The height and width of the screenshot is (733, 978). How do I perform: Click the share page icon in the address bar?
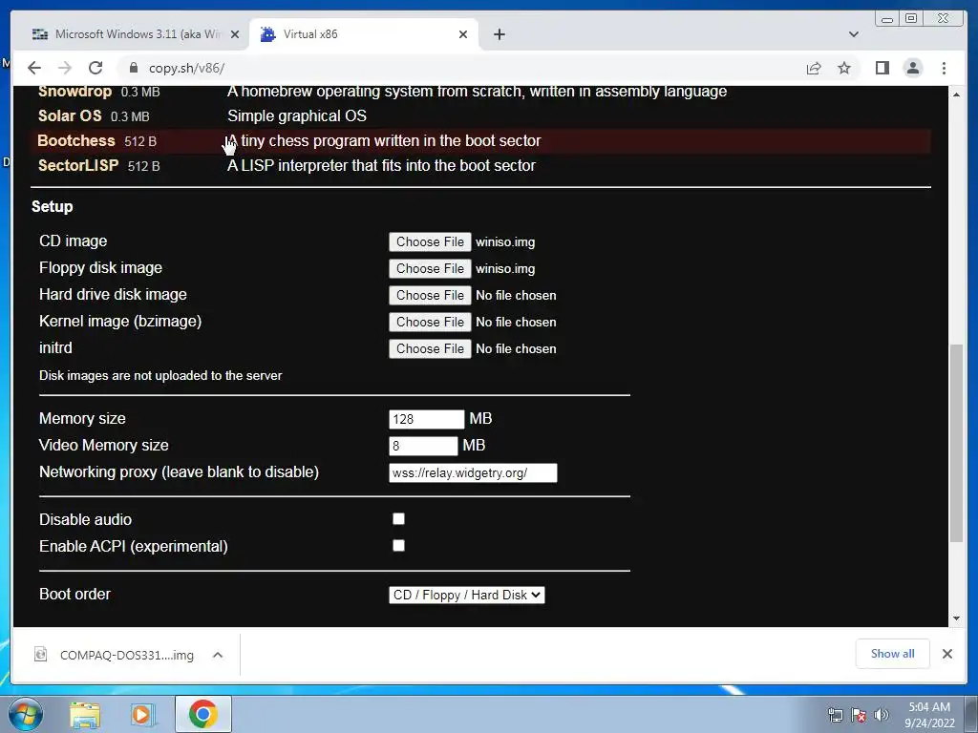pos(814,68)
